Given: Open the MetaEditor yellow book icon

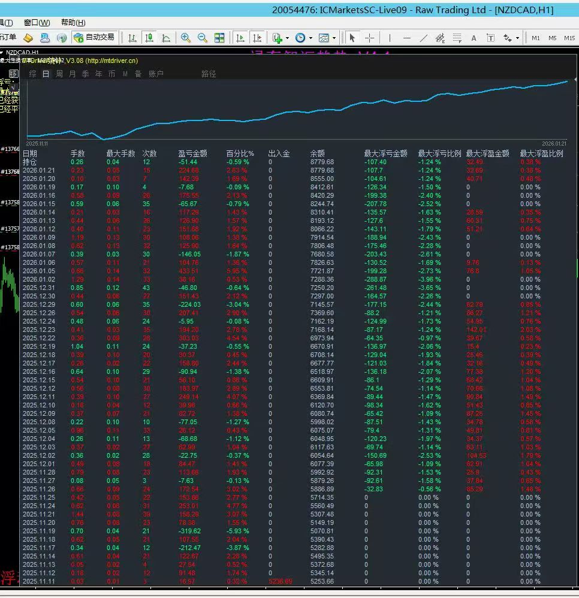Looking at the screenshot, I should 28,38.
